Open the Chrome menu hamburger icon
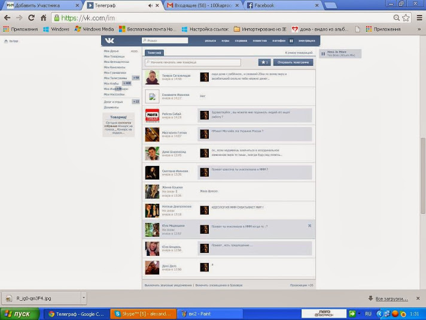The height and width of the screenshot is (320, 426). click(419, 18)
